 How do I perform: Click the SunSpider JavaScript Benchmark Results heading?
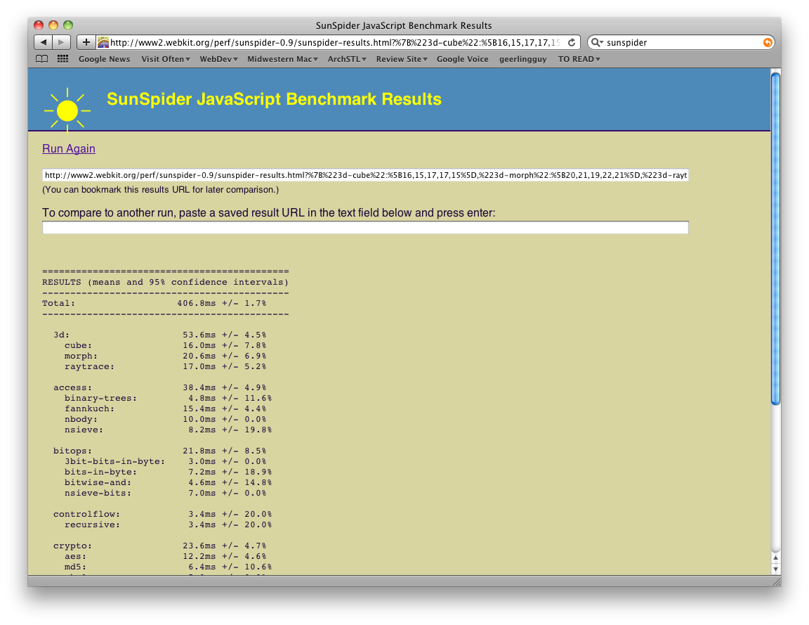pos(274,99)
